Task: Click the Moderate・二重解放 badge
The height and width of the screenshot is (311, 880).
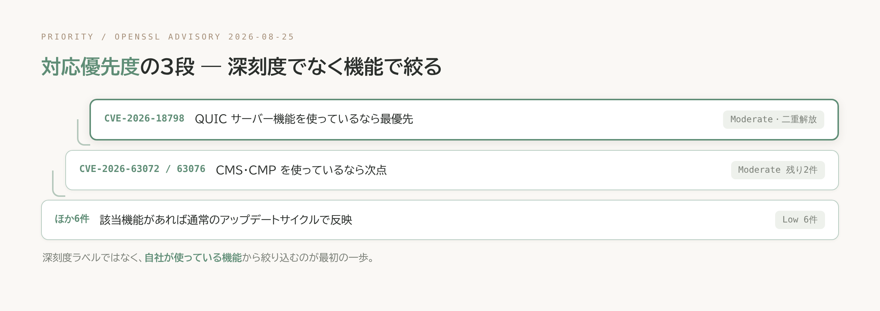Action: point(773,120)
